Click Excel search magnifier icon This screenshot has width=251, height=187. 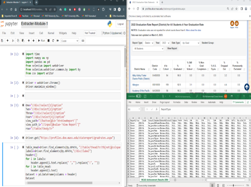(197, 96)
